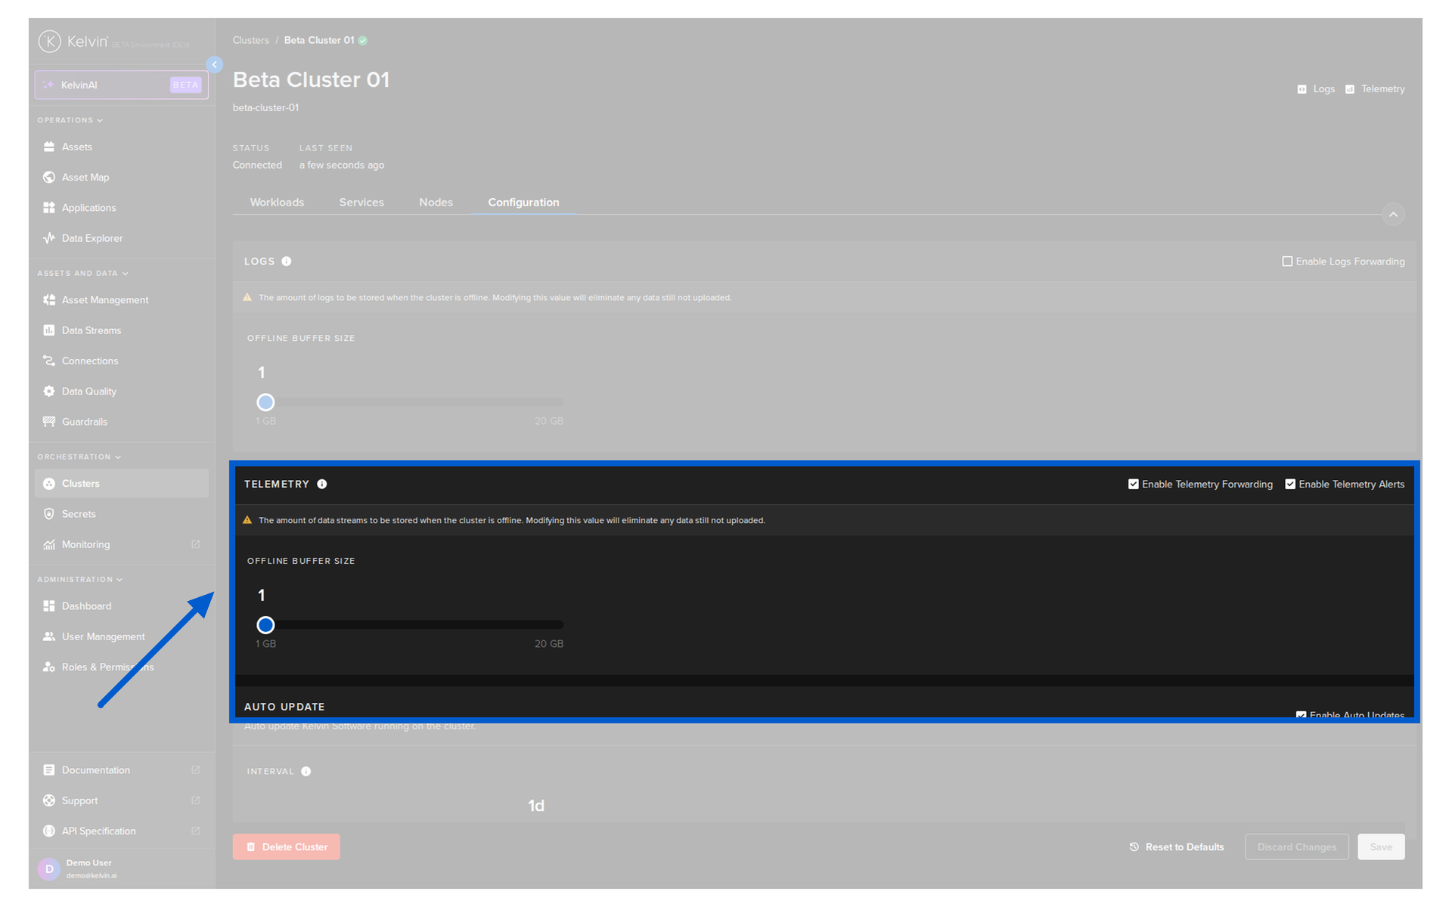Collapse the cluster header with the chevron
This screenshot has height=907, width=1452.
click(1393, 215)
